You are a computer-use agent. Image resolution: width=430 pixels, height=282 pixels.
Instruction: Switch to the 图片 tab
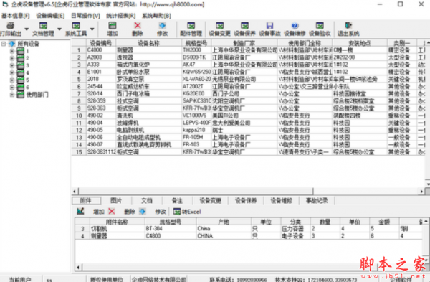pos(116,201)
